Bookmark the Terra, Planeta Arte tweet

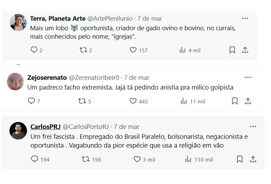[x=232, y=50]
